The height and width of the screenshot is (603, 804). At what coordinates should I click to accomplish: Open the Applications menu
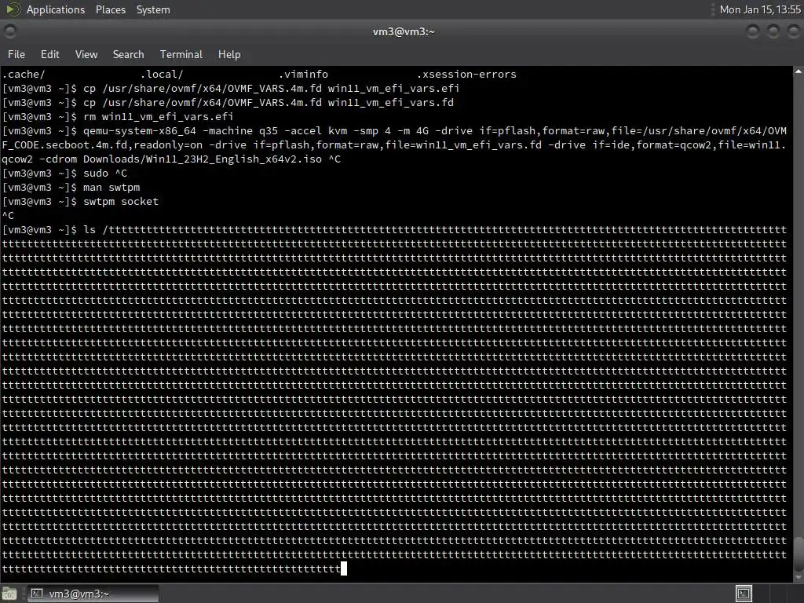click(56, 9)
